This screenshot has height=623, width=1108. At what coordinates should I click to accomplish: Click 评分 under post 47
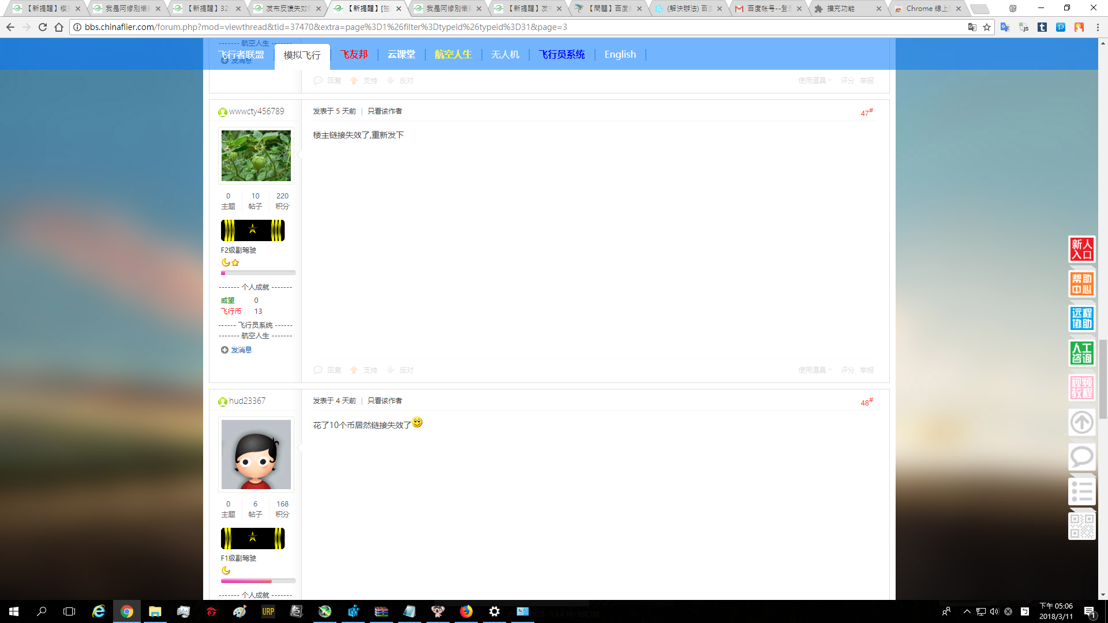[x=847, y=370]
